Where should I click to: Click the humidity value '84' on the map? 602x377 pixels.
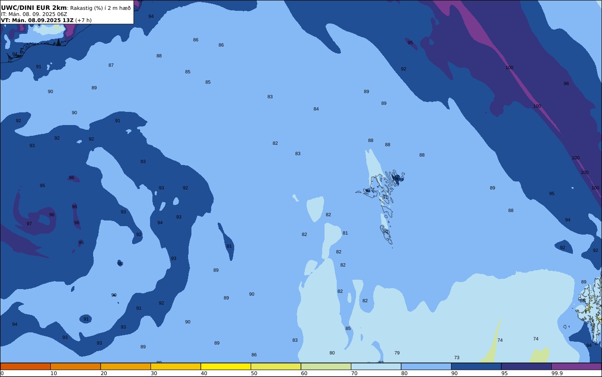coord(316,109)
